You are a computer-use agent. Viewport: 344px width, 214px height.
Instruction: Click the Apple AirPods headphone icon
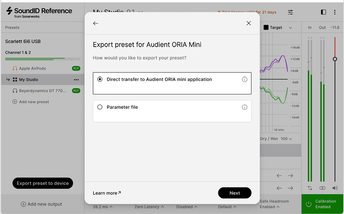click(x=15, y=69)
